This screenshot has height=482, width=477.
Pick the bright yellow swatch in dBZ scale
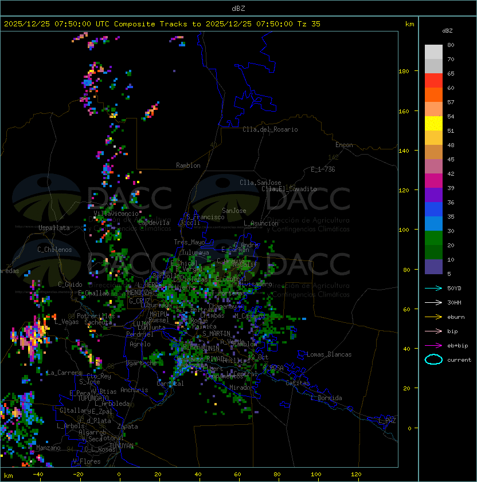tap(433, 124)
